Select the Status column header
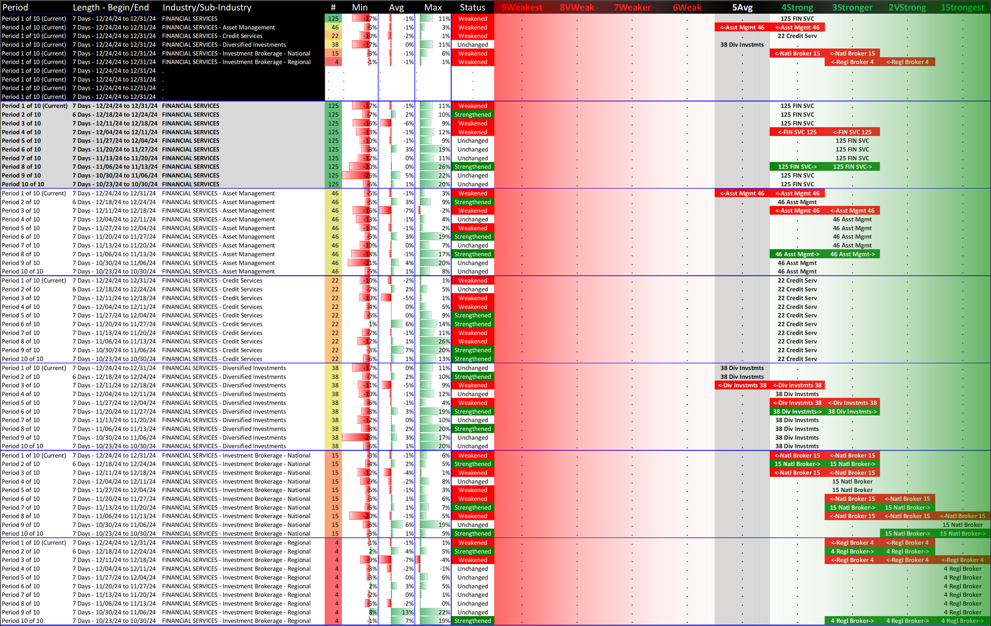The height and width of the screenshot is (626, 991). tap(472, 7)
